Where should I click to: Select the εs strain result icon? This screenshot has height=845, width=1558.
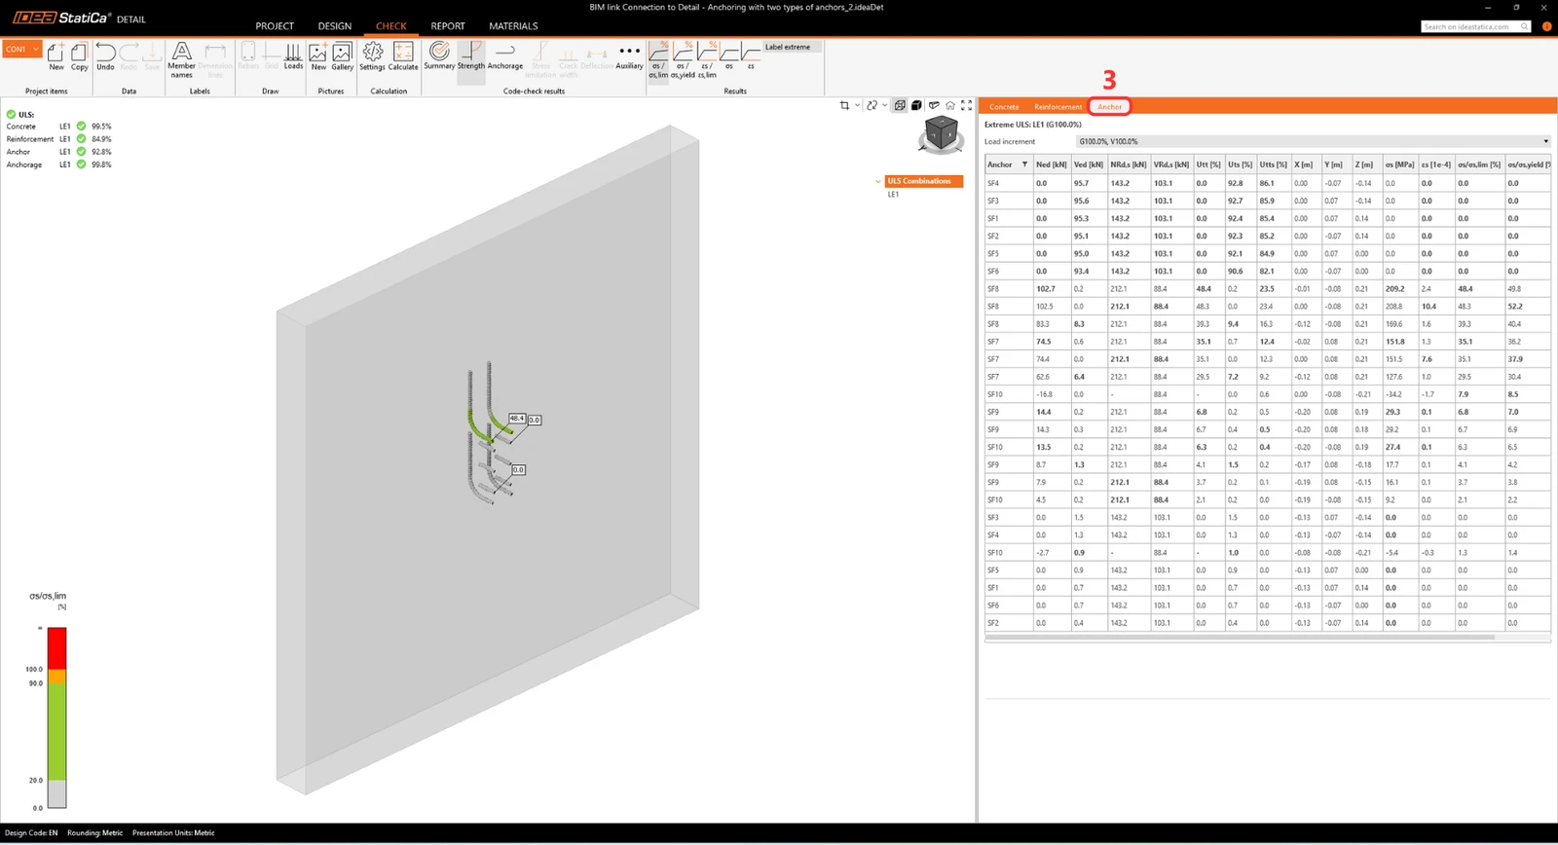(x=751, y=55)
